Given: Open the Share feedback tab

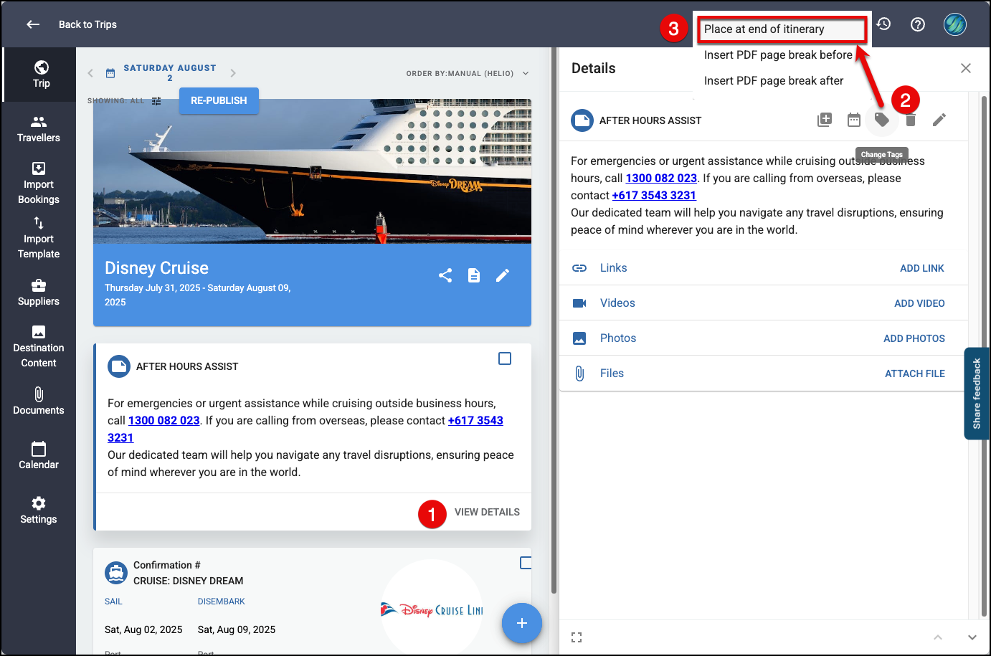Looking at the screenshot, I should (977, 394).
